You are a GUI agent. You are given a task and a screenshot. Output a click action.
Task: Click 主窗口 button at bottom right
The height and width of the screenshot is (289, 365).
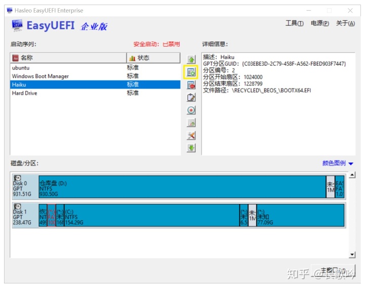[x=333, y=270]
